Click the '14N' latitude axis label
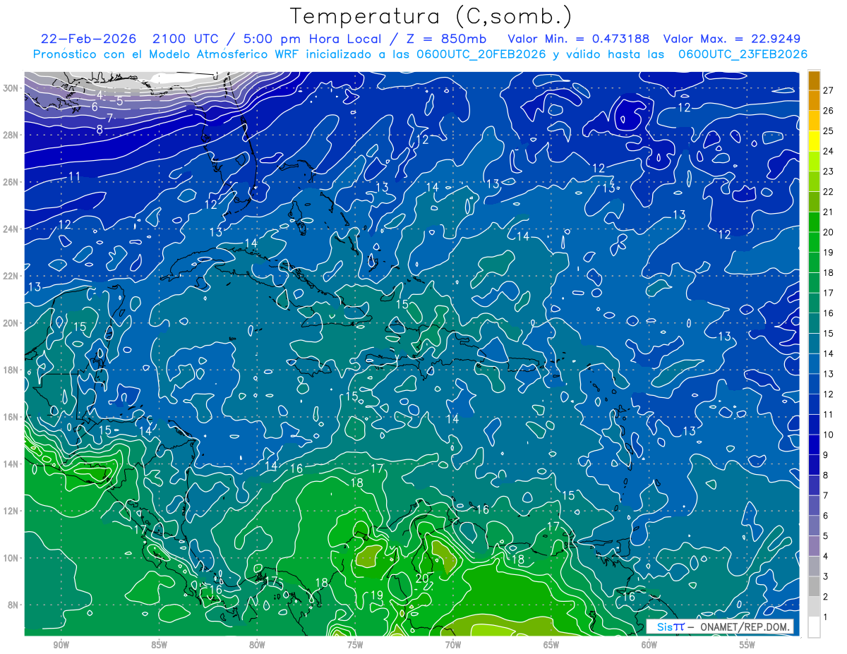This screenshot has height=654, width=847. (x=11, y=464)
